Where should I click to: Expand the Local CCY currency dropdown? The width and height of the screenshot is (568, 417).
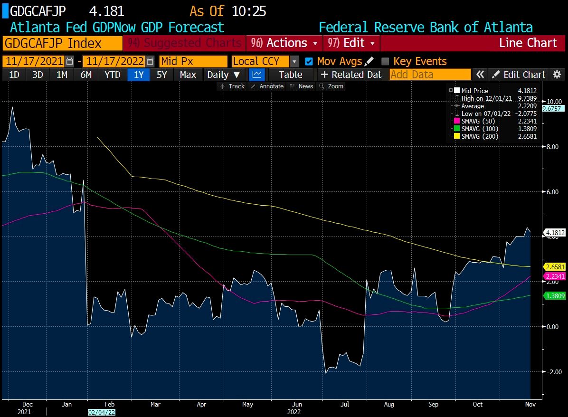click(294, 62)
